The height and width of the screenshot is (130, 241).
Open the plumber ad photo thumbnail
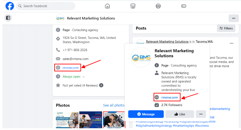(x=91, y=120)
